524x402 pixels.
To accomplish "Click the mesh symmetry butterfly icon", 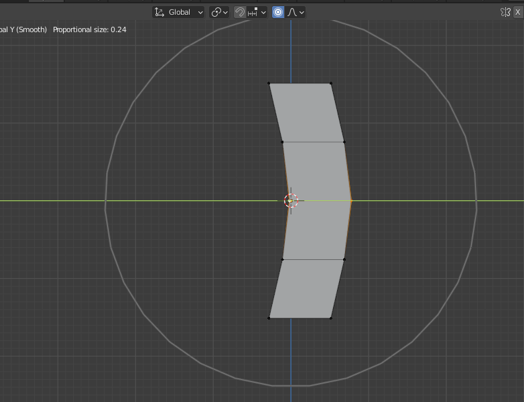I will pos(505,12).
